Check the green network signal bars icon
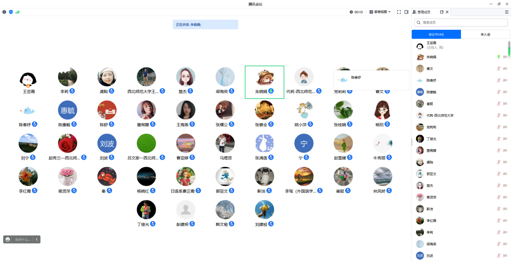Screen dimensions: 511x262 [17, 12]
